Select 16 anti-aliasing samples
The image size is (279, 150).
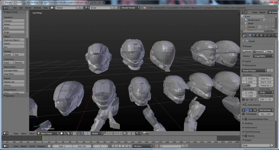255,110
